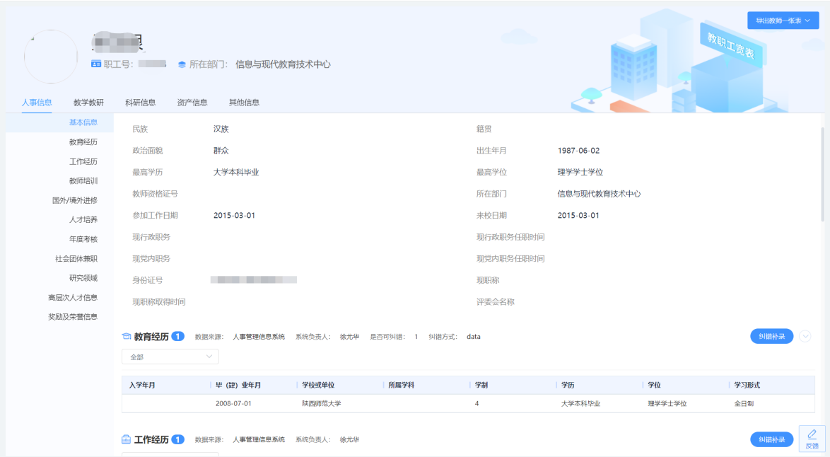The width and height of the screenshot is (830, 457).
Task: Go to 教师培训 in the sidebar
Action: point(83,181)
